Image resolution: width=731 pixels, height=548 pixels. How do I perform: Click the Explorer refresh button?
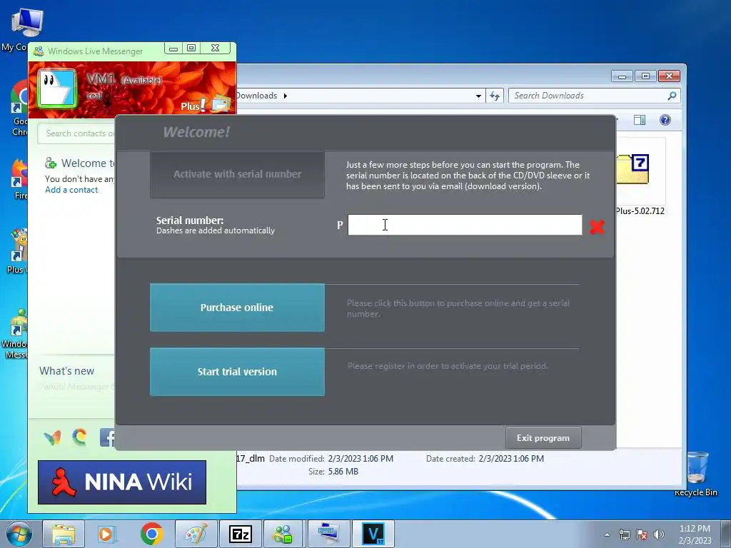click(495, 96)
